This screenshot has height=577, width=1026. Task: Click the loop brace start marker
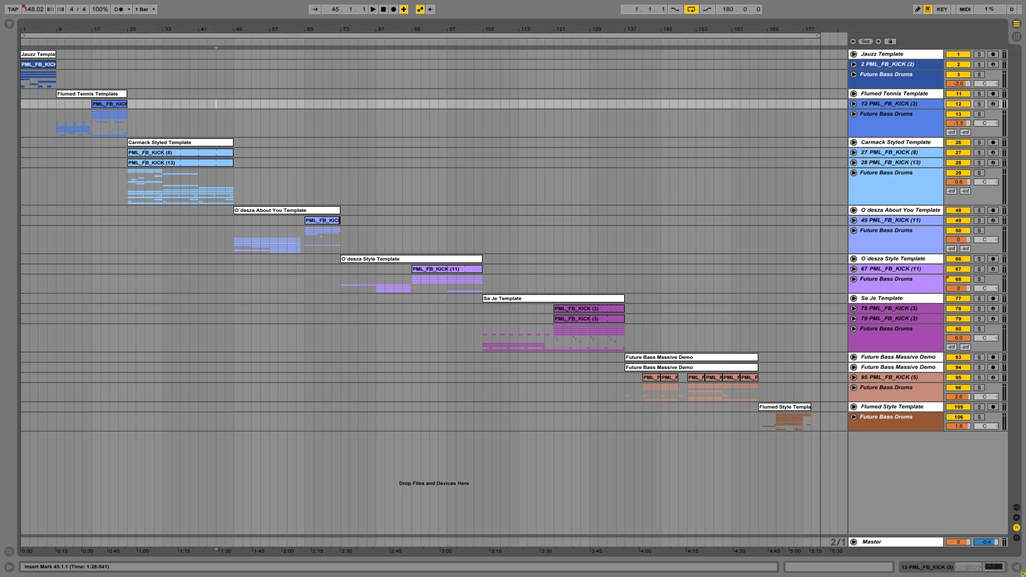pyautogui.click(x=23, y=36)
